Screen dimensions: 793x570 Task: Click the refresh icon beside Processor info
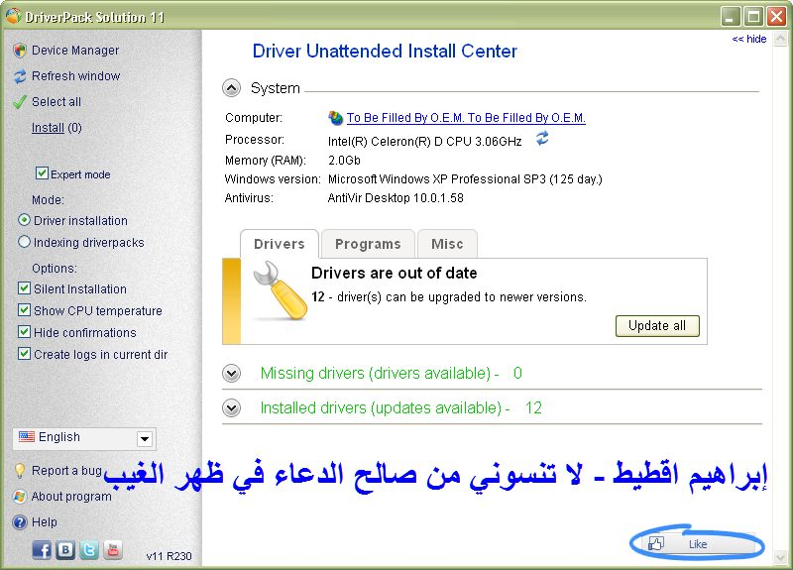point(542,138)
